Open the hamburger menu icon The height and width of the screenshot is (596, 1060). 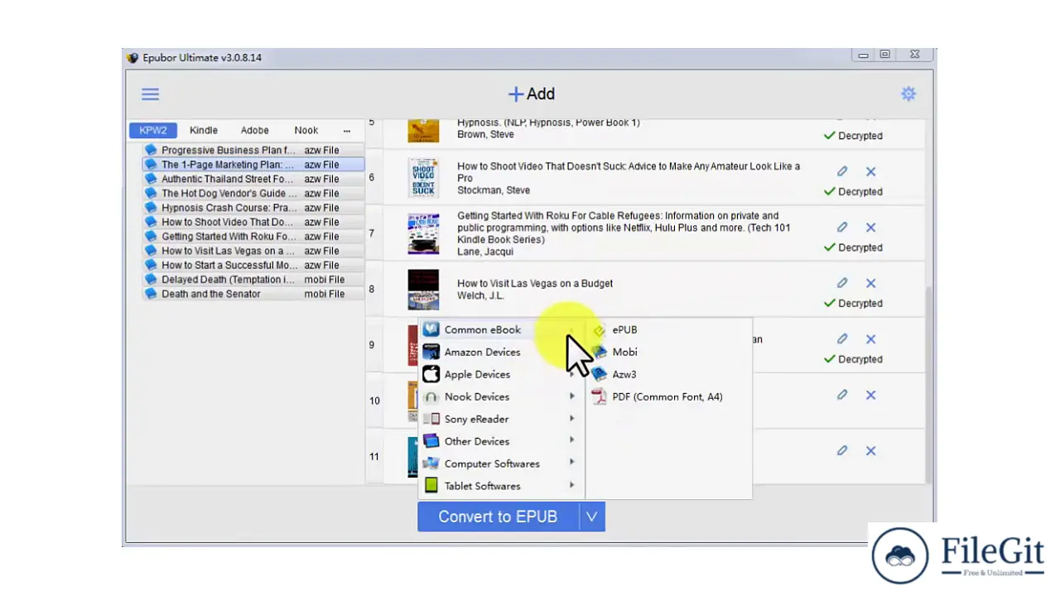[150, 94]
